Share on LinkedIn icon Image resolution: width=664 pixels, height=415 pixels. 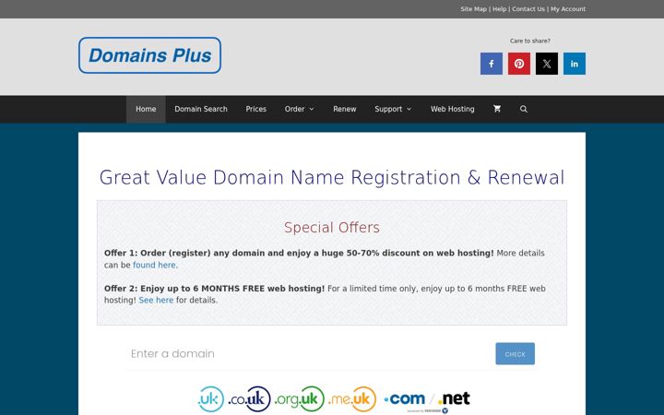575,64
